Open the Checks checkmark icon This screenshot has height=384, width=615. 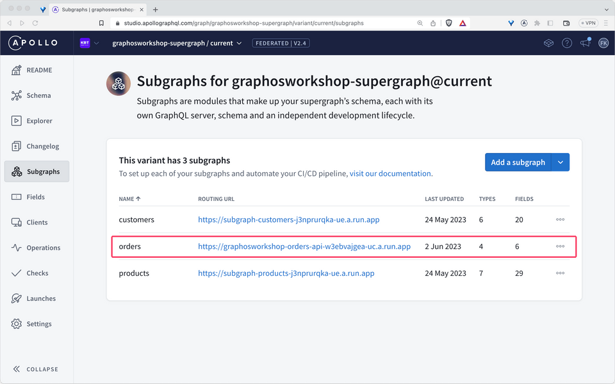pyautogui.click(x=16, y=273)
